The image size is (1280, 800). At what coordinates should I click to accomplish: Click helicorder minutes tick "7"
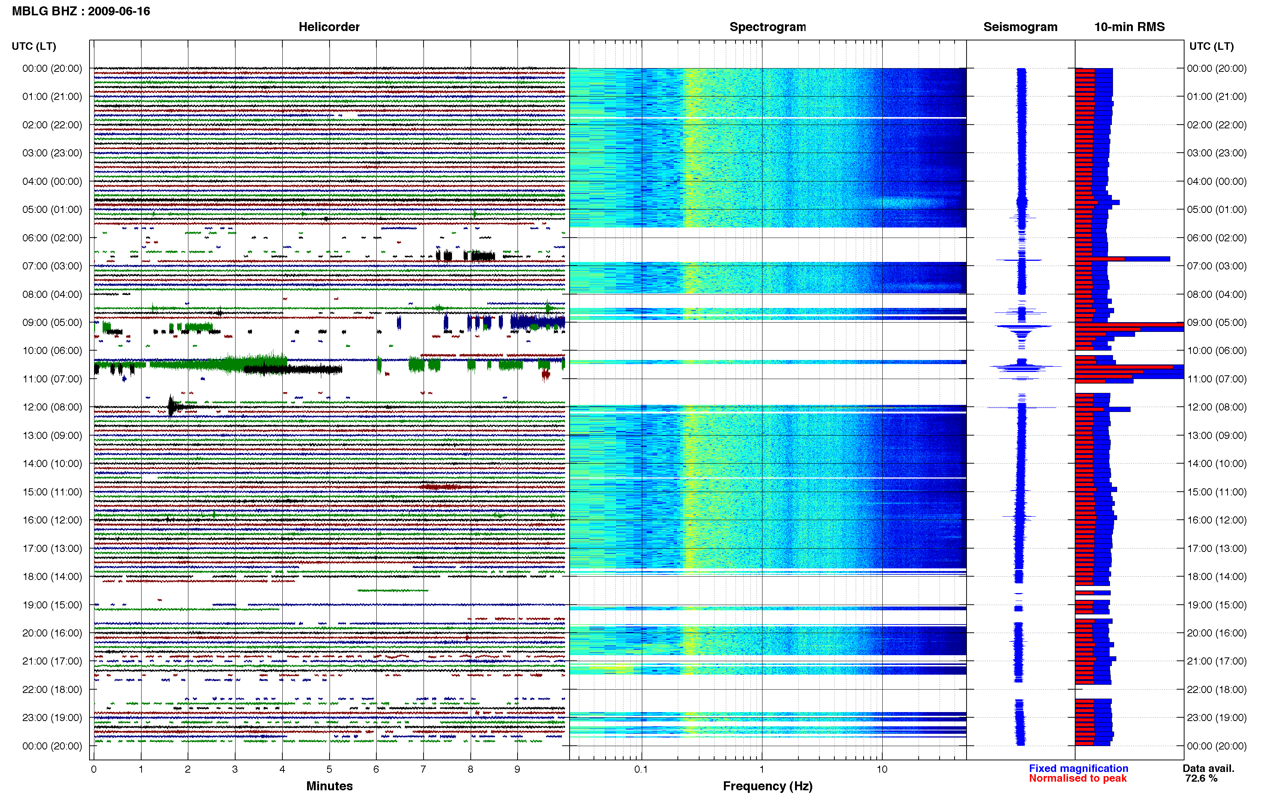pos(423,769)
